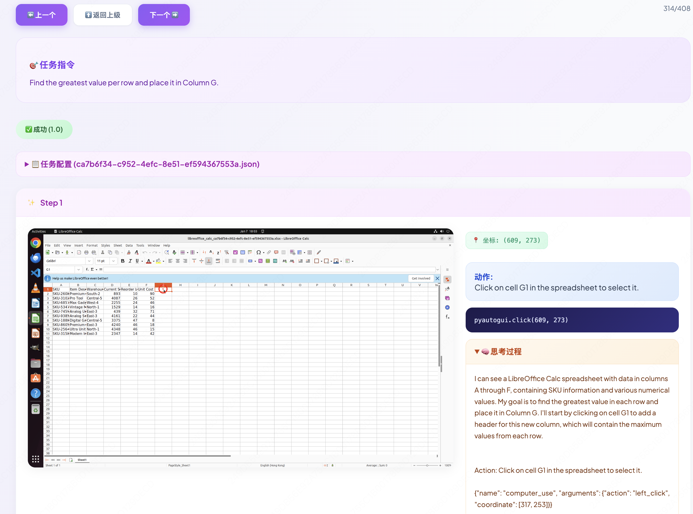Screen dimensions: 693x514
Task: Go to next item with 下一个 button
Action: 164,15
